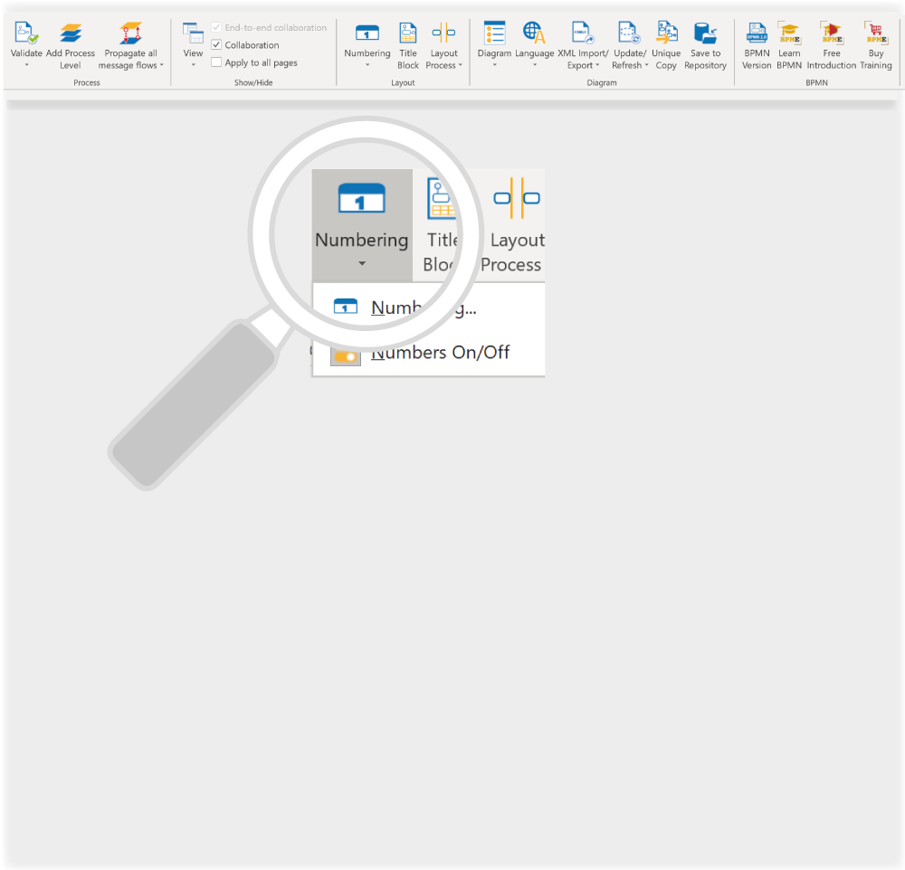Screen dimensions: 905x870
Task: Open the ribbon Numbering dropdown arrow
Action: tap(367, 65)
